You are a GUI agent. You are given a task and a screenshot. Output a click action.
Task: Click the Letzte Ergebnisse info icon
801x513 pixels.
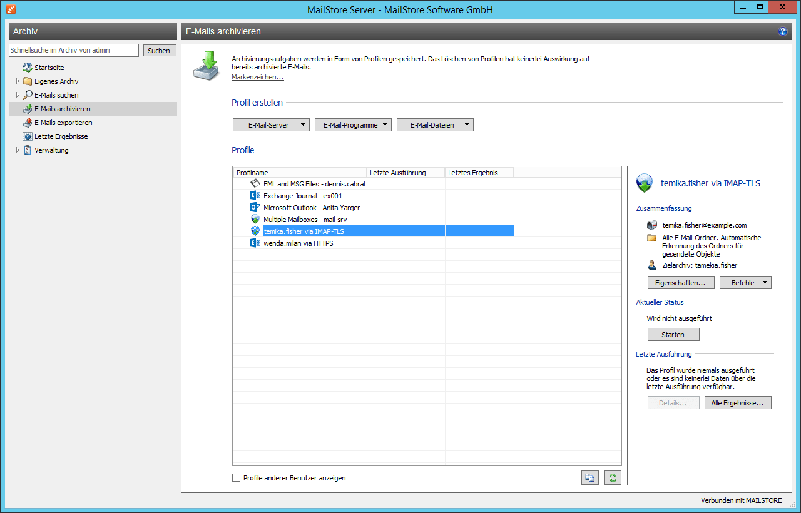[x=28, y=136]
